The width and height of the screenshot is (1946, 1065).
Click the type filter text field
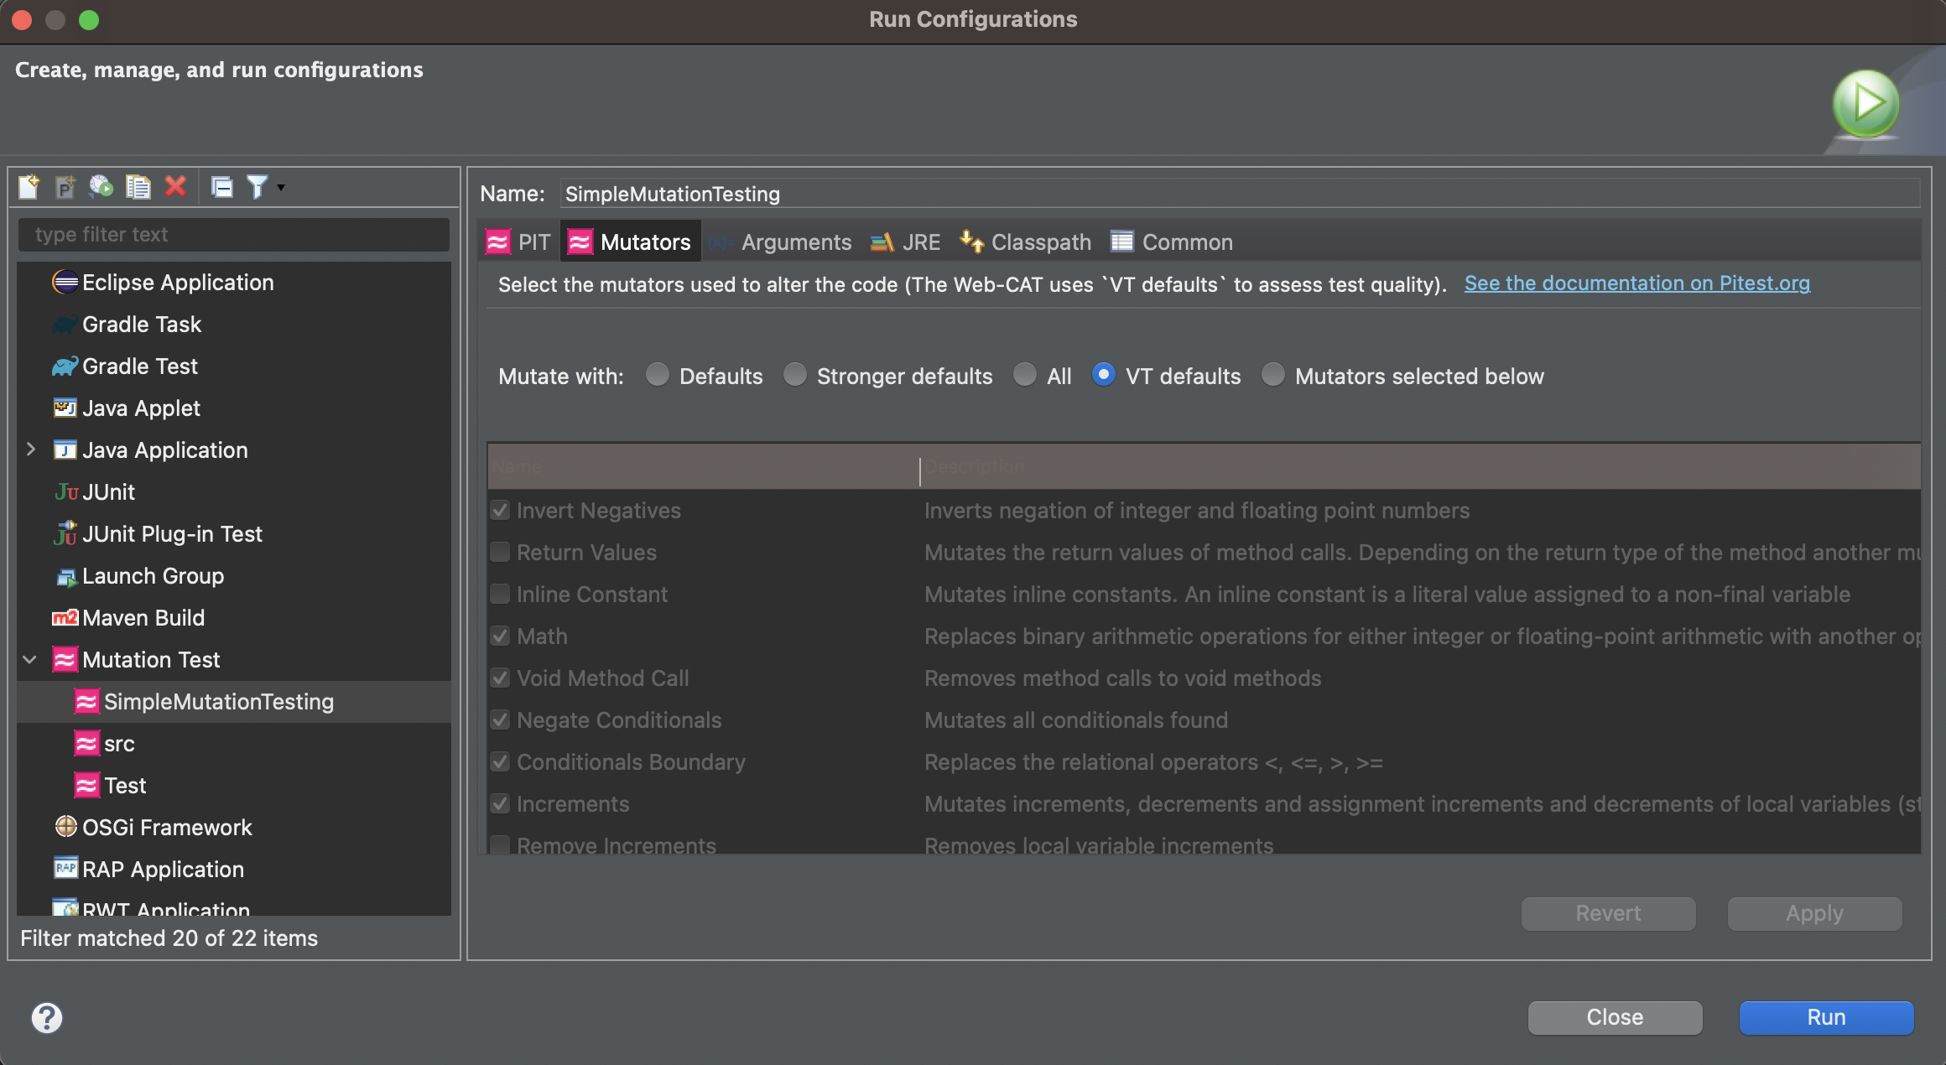pyautogui.click(x=234, y=235)
